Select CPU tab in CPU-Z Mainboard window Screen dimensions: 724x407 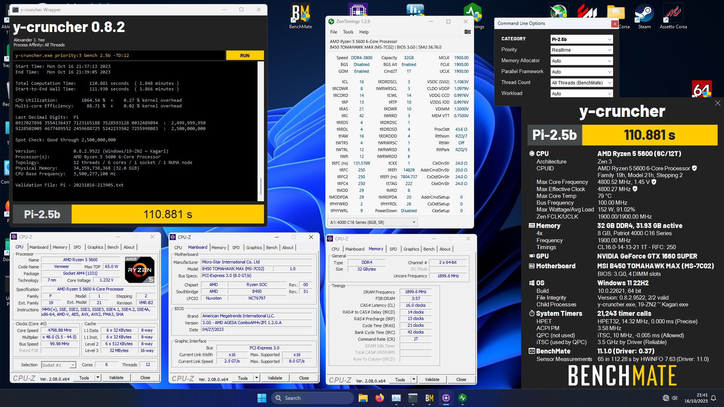178,248
